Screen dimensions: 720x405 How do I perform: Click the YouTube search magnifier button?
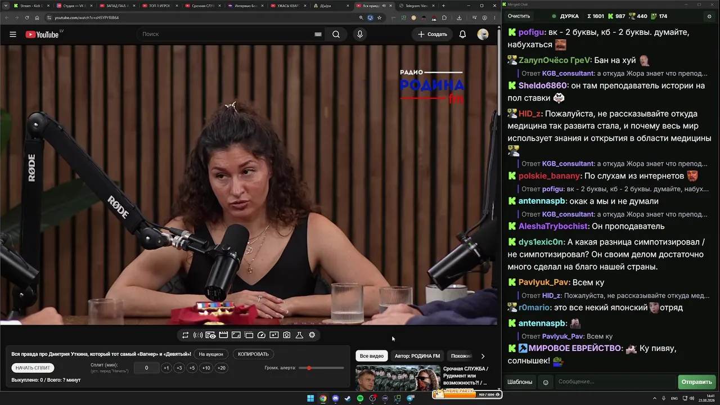pos(336,34)
